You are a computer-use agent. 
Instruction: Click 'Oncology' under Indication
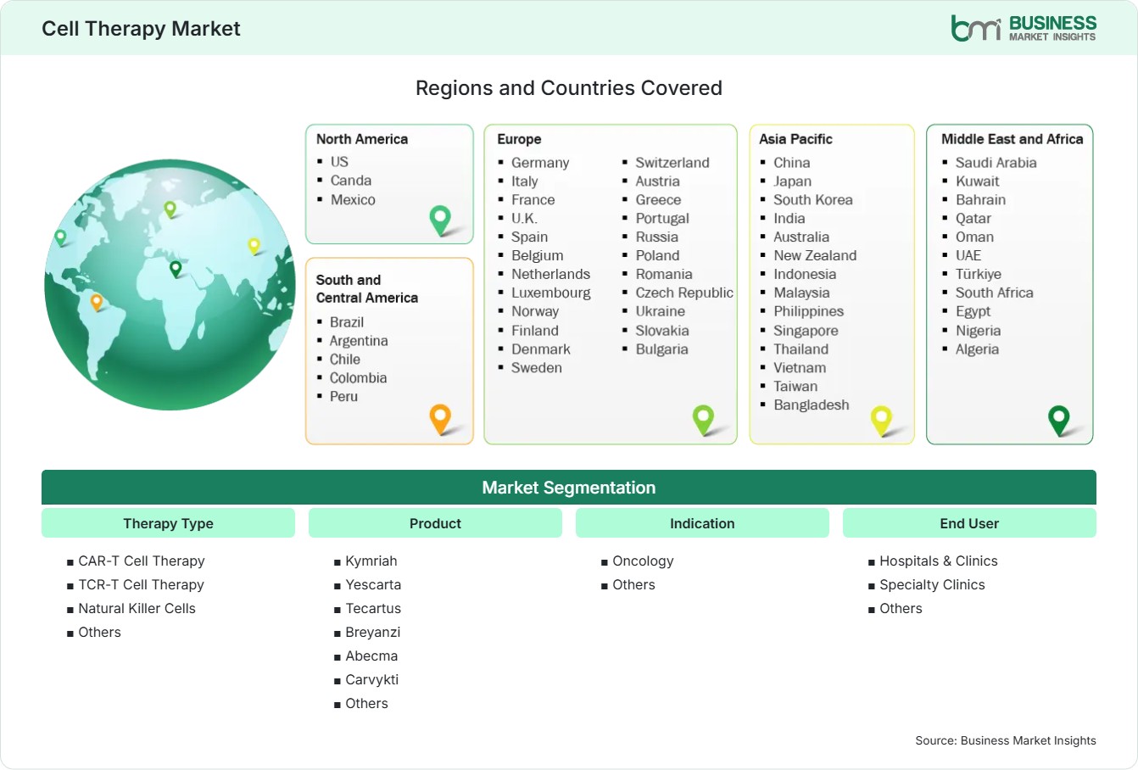point(644,561)
